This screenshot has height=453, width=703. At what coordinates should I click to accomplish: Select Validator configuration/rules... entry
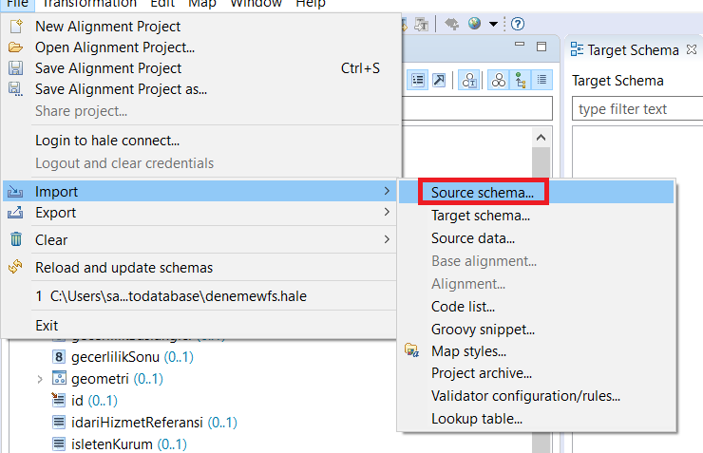click(536, 396)
